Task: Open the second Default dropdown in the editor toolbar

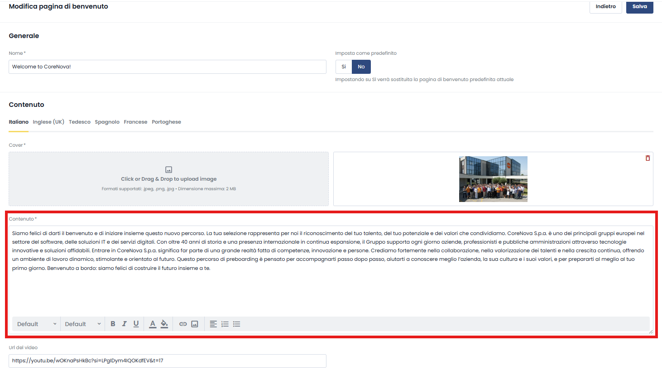Action: point(83,324)
